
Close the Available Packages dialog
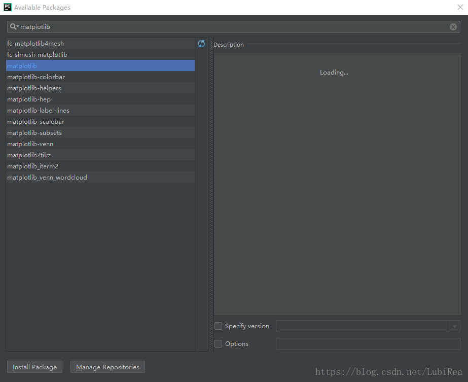click(460, 7)
